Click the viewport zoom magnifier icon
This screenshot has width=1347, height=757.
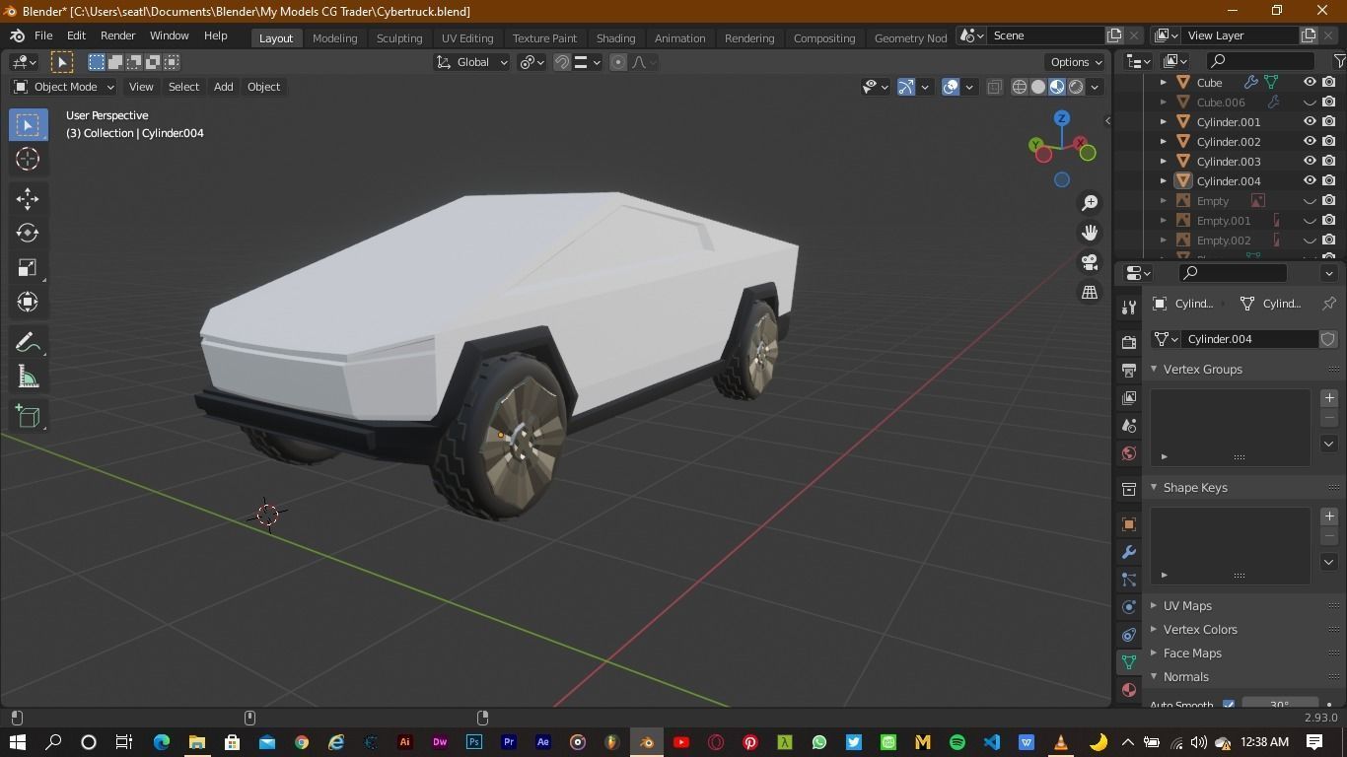[x=1090, y=202]
